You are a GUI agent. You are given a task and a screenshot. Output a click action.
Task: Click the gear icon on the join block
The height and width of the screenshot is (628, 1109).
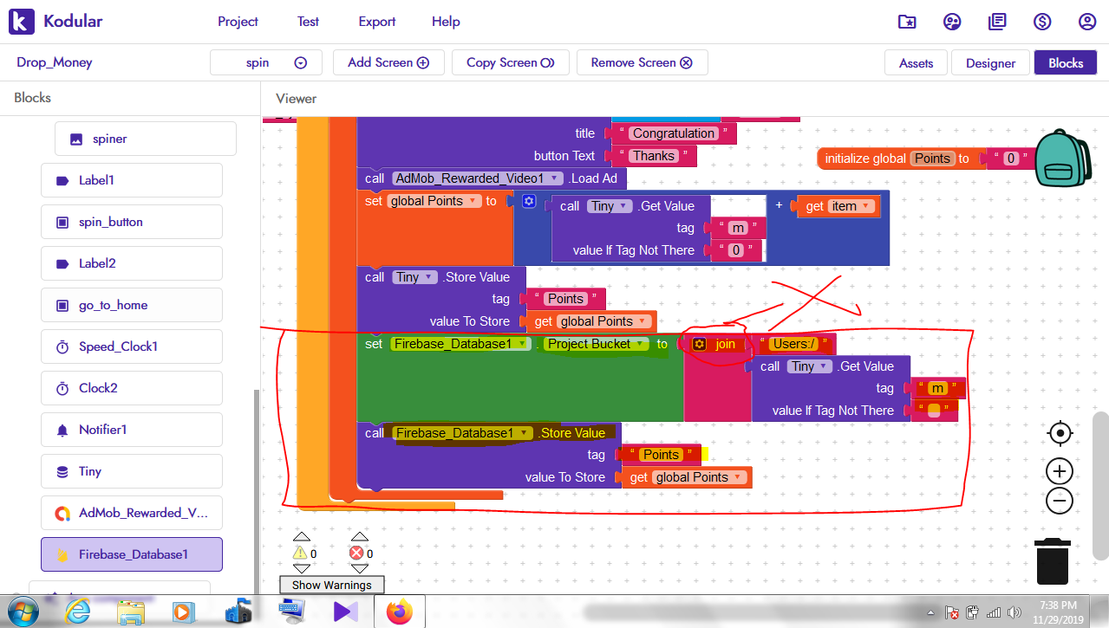point(699,344)
